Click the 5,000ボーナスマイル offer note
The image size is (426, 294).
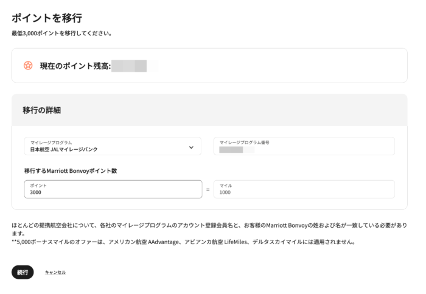pyautogui.click(x=184, y=242)
